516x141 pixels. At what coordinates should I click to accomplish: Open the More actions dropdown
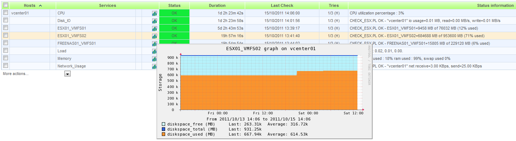click(x=67, y=74)
